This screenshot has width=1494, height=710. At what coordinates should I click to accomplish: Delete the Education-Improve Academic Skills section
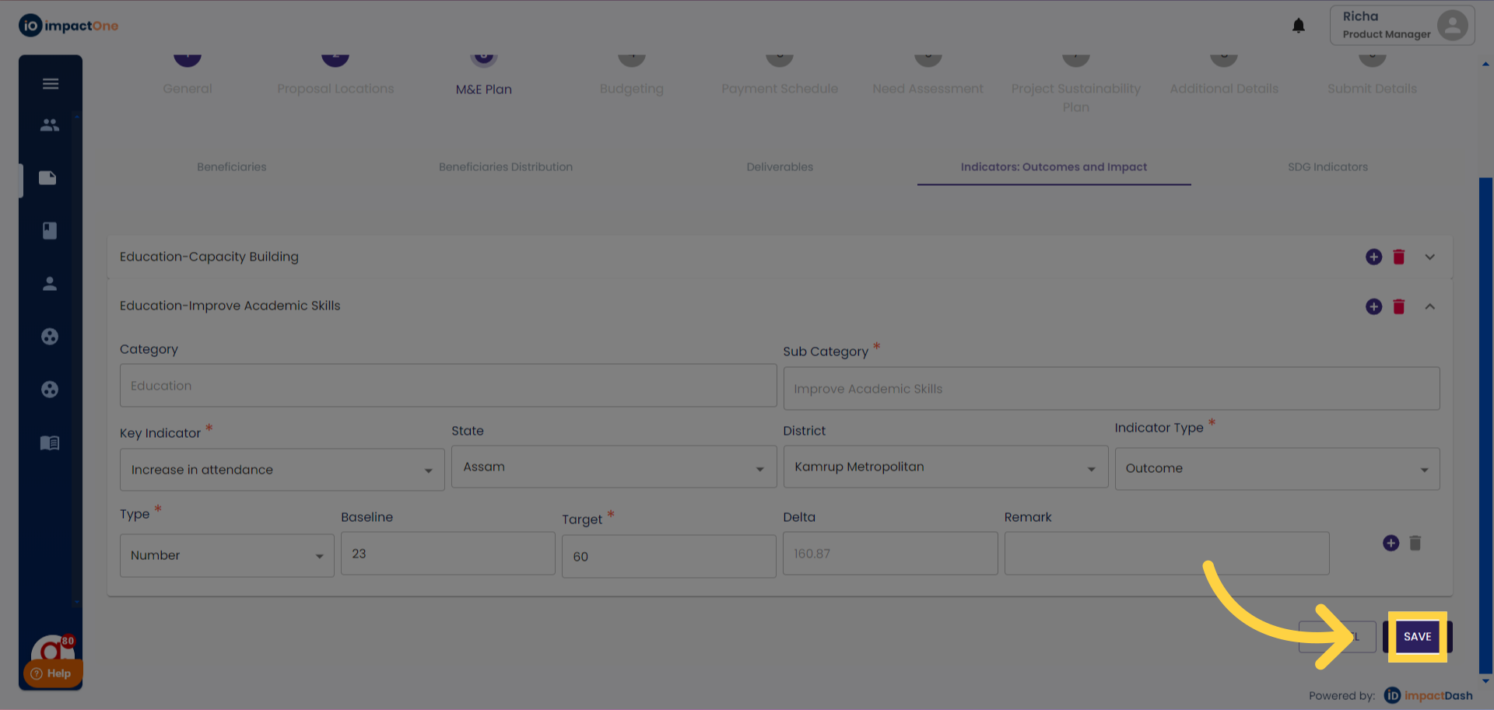tap(1398, 306)
